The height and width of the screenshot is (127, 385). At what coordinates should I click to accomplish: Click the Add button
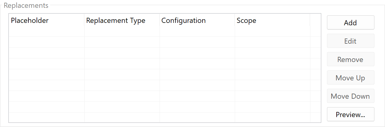click(351, 23)
